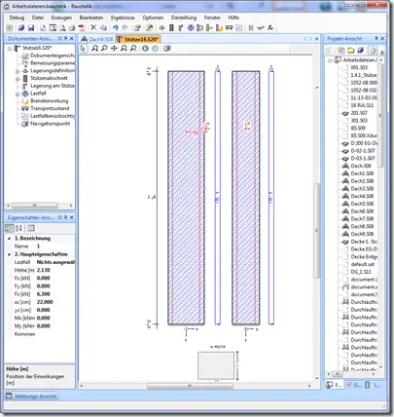Click the pan move cross arrows tool

[114, 49]
